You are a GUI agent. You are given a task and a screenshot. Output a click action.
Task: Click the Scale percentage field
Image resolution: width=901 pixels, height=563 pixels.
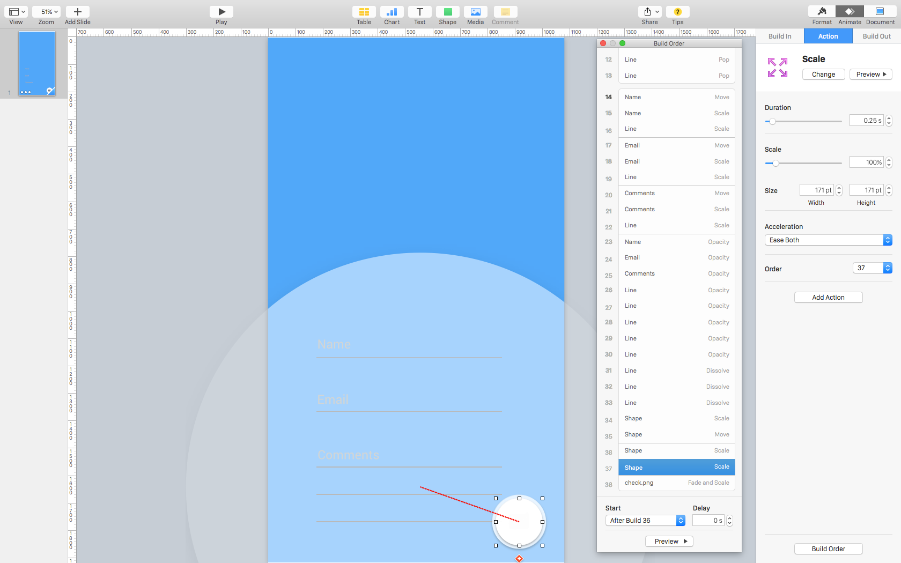click(867, 162)
